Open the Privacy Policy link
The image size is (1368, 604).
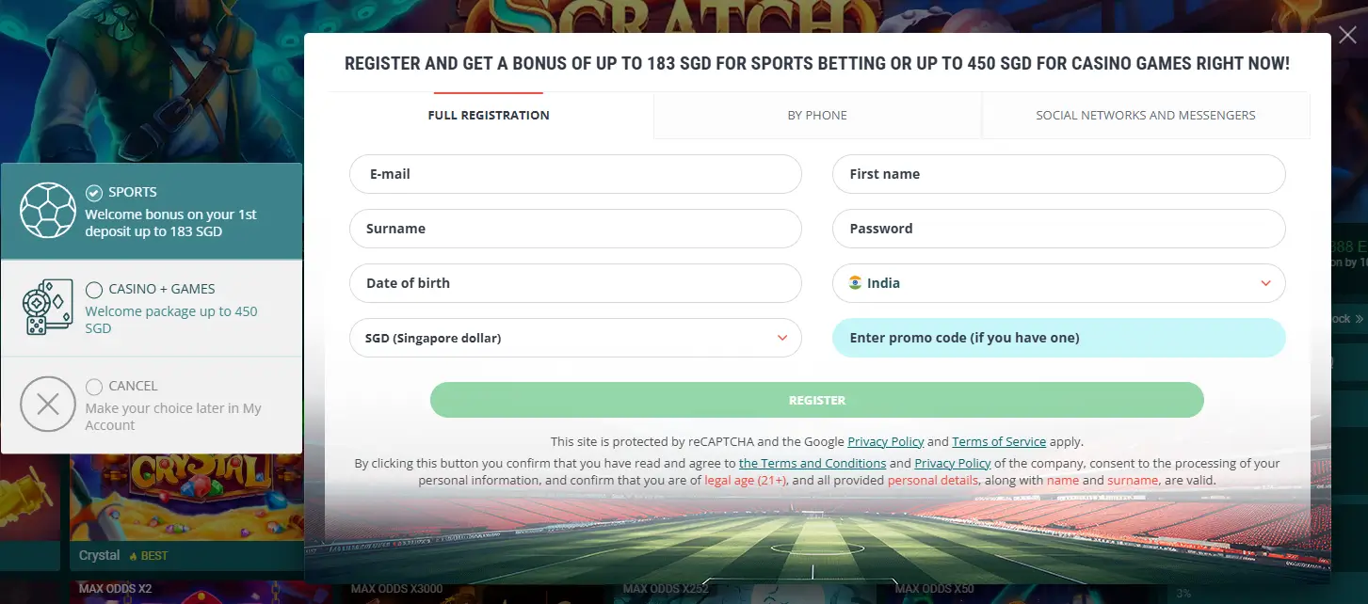click(885, 441)
